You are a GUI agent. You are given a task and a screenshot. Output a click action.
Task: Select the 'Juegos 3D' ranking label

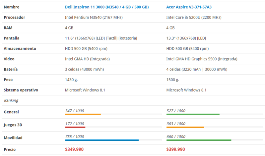[13, 125]
